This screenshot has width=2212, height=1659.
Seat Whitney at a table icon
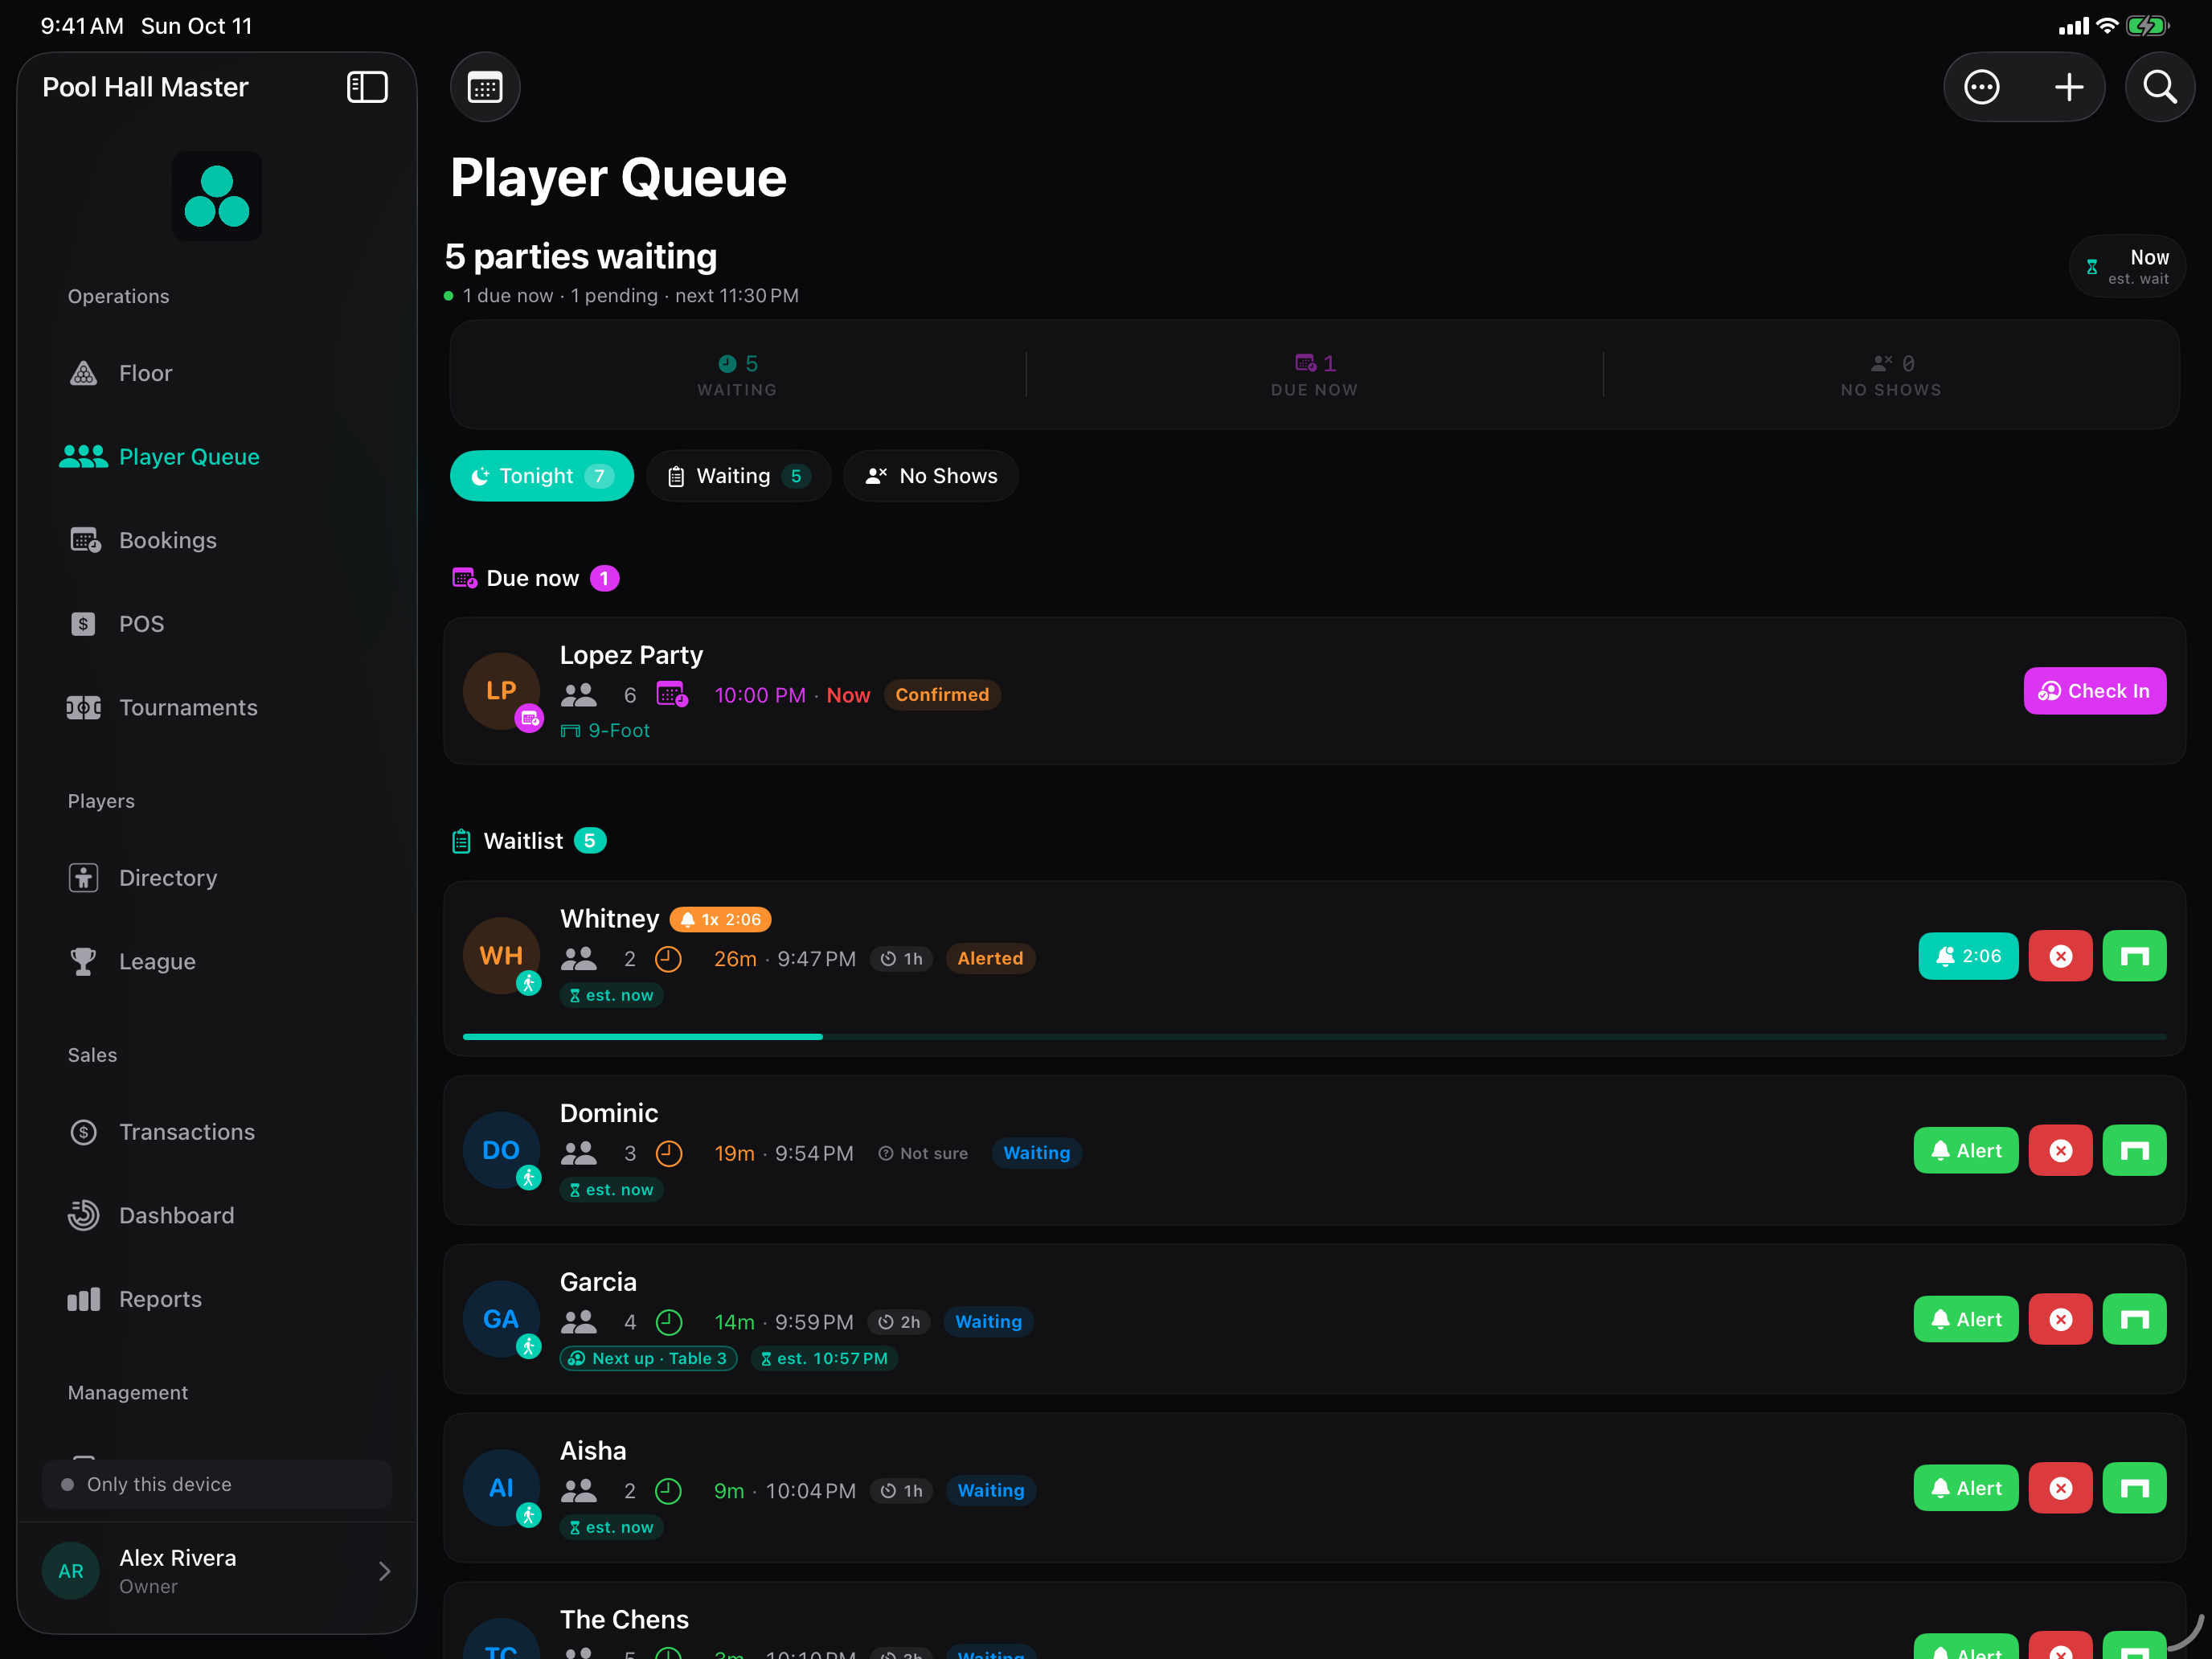[x=2134, y=956]
